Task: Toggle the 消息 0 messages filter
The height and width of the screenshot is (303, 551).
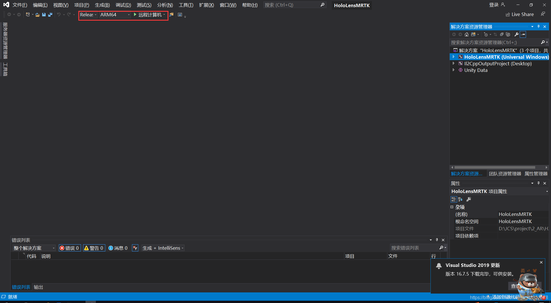Action: click(118, 248)
